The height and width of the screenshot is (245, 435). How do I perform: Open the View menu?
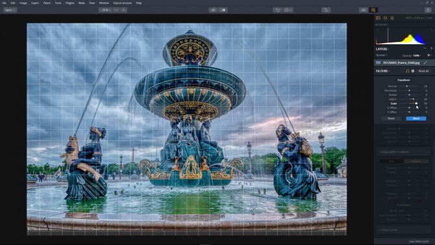point(92,3)
